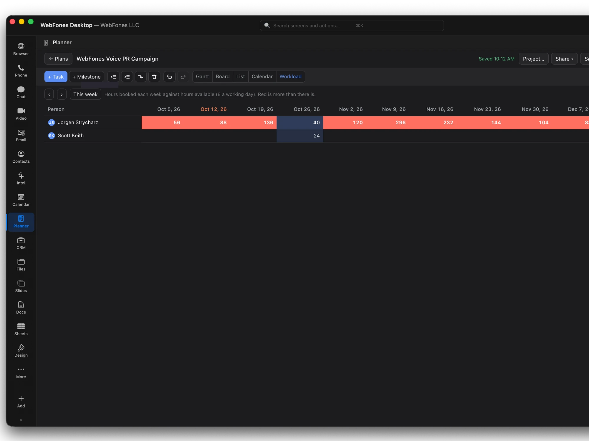589x441 pixels.
Task: Open the Project... settings button
Action: tap(533, 59)
